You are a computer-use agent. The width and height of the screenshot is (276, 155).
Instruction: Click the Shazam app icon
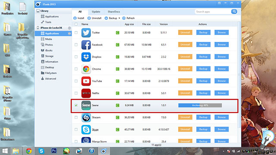[x=86, y=118]
